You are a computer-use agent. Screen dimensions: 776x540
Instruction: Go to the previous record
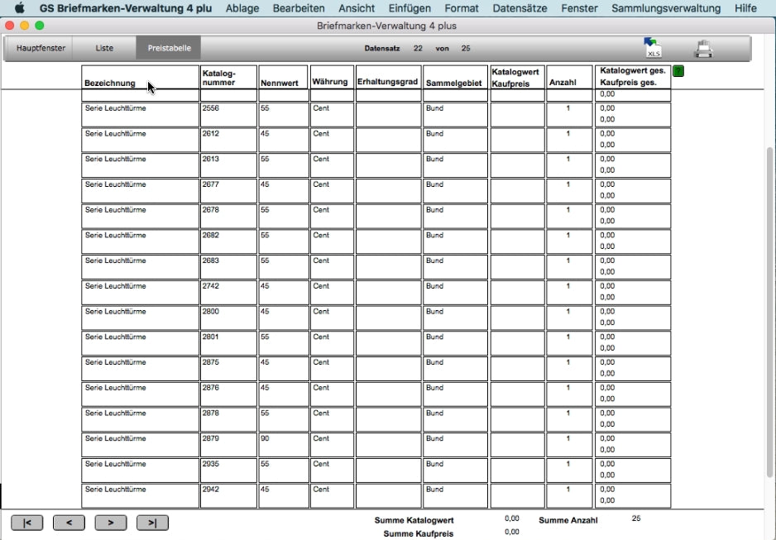[x=69, y=523]
